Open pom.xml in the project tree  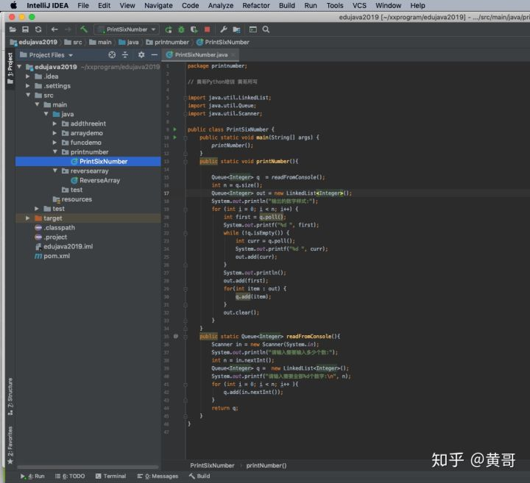[x=56, y=256]
